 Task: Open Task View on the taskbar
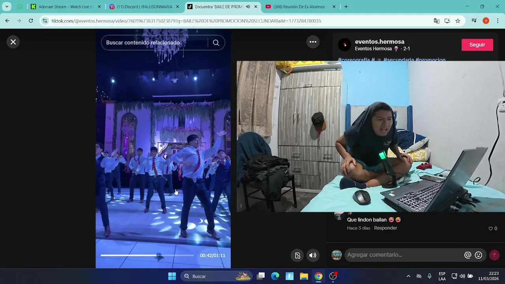[261, 276]
